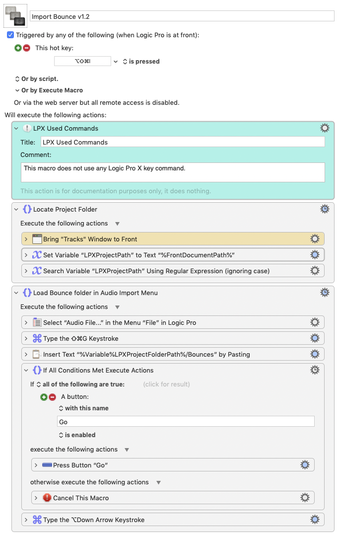Screen dimensions: 338x536
Task: Open gear menu of Load Bounce folder group
Action: [325, 292]
